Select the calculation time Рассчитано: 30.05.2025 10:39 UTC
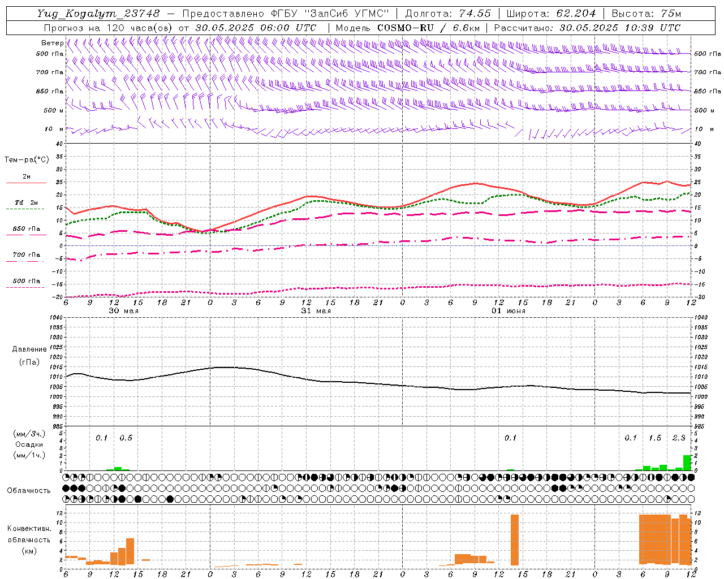This screenshot has width=724, height=579. click(x=587, y=28)
